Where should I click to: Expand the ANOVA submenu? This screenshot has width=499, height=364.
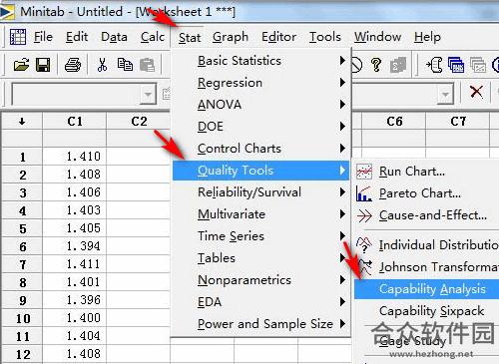pos(261,105)
